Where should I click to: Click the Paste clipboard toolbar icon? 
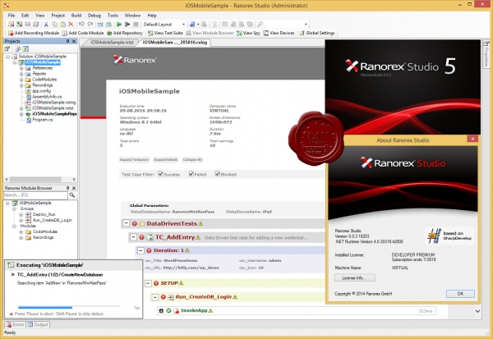[x=62, y=24]
